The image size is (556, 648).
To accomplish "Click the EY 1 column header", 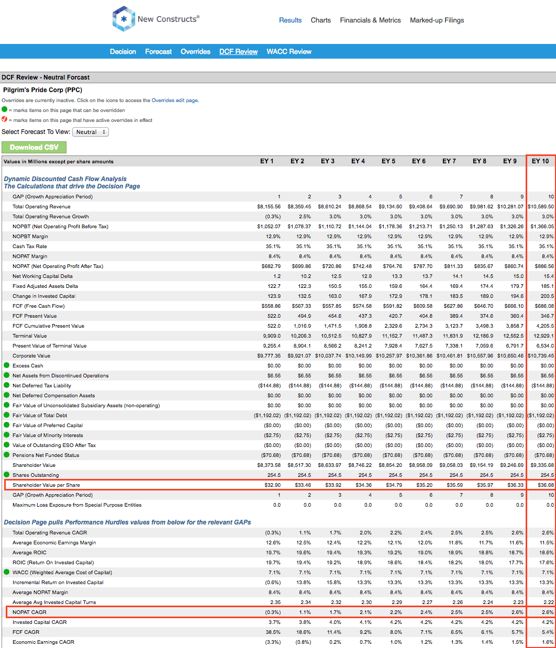I will point(267,161).
